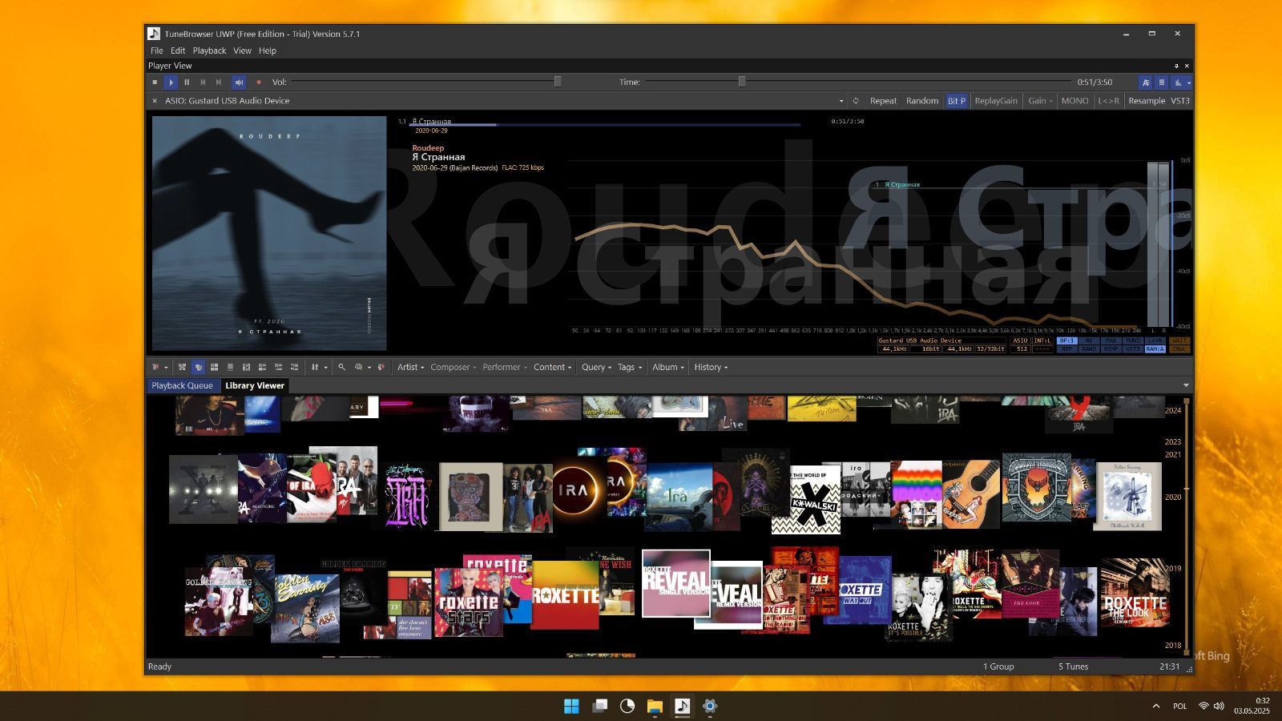The image size is (1282, 721).
Task: Open the spectrum display options arrow
Action: coord(1189,82)
